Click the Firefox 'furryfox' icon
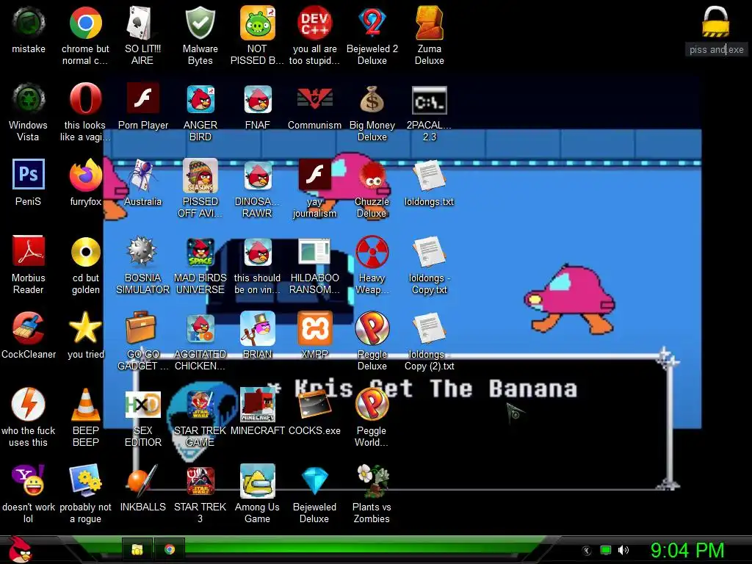 (85, 176)
